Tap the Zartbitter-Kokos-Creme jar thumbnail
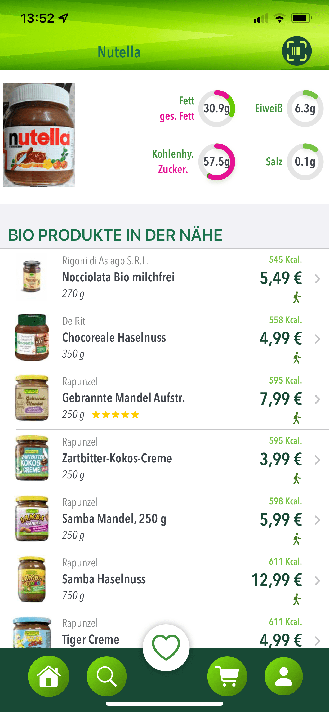329x712 pixels. coord(32,458)
